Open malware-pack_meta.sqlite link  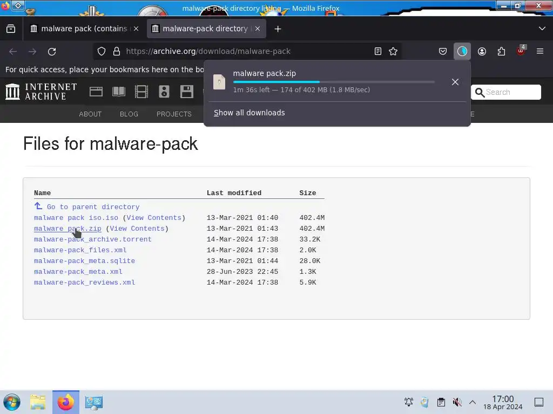tap(84, 261)
